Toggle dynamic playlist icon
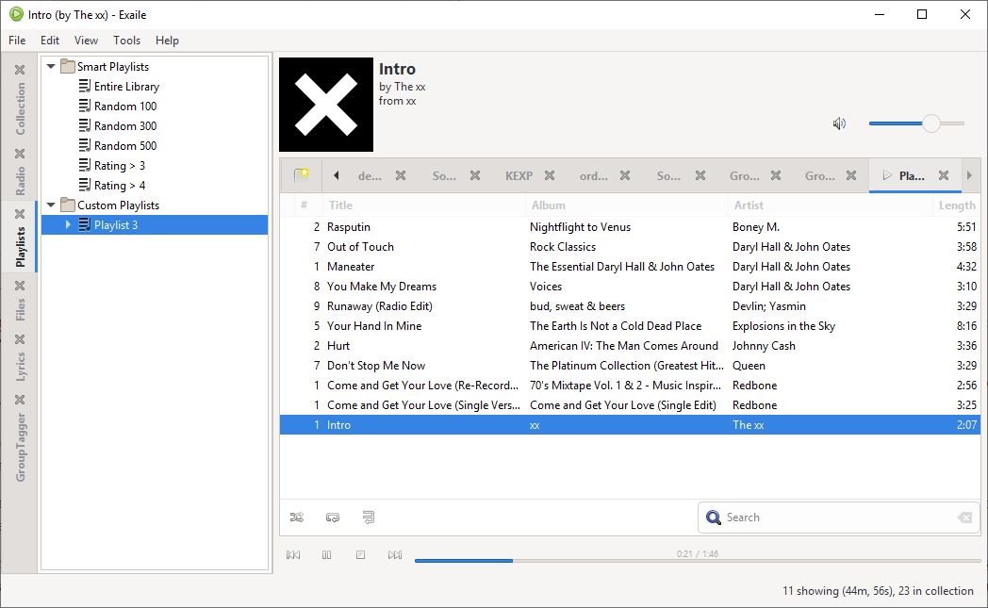Image resolution: width=988 pixels, height=608 pixels. pos(368,518)
